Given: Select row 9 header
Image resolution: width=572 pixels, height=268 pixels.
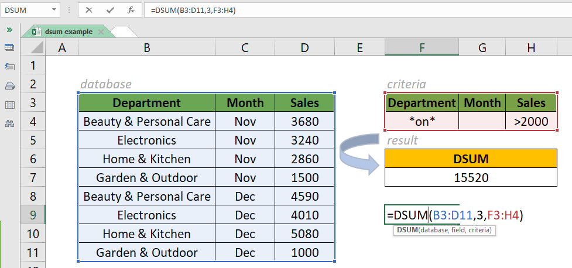Looking at the screenshot, I should point(33,215).
